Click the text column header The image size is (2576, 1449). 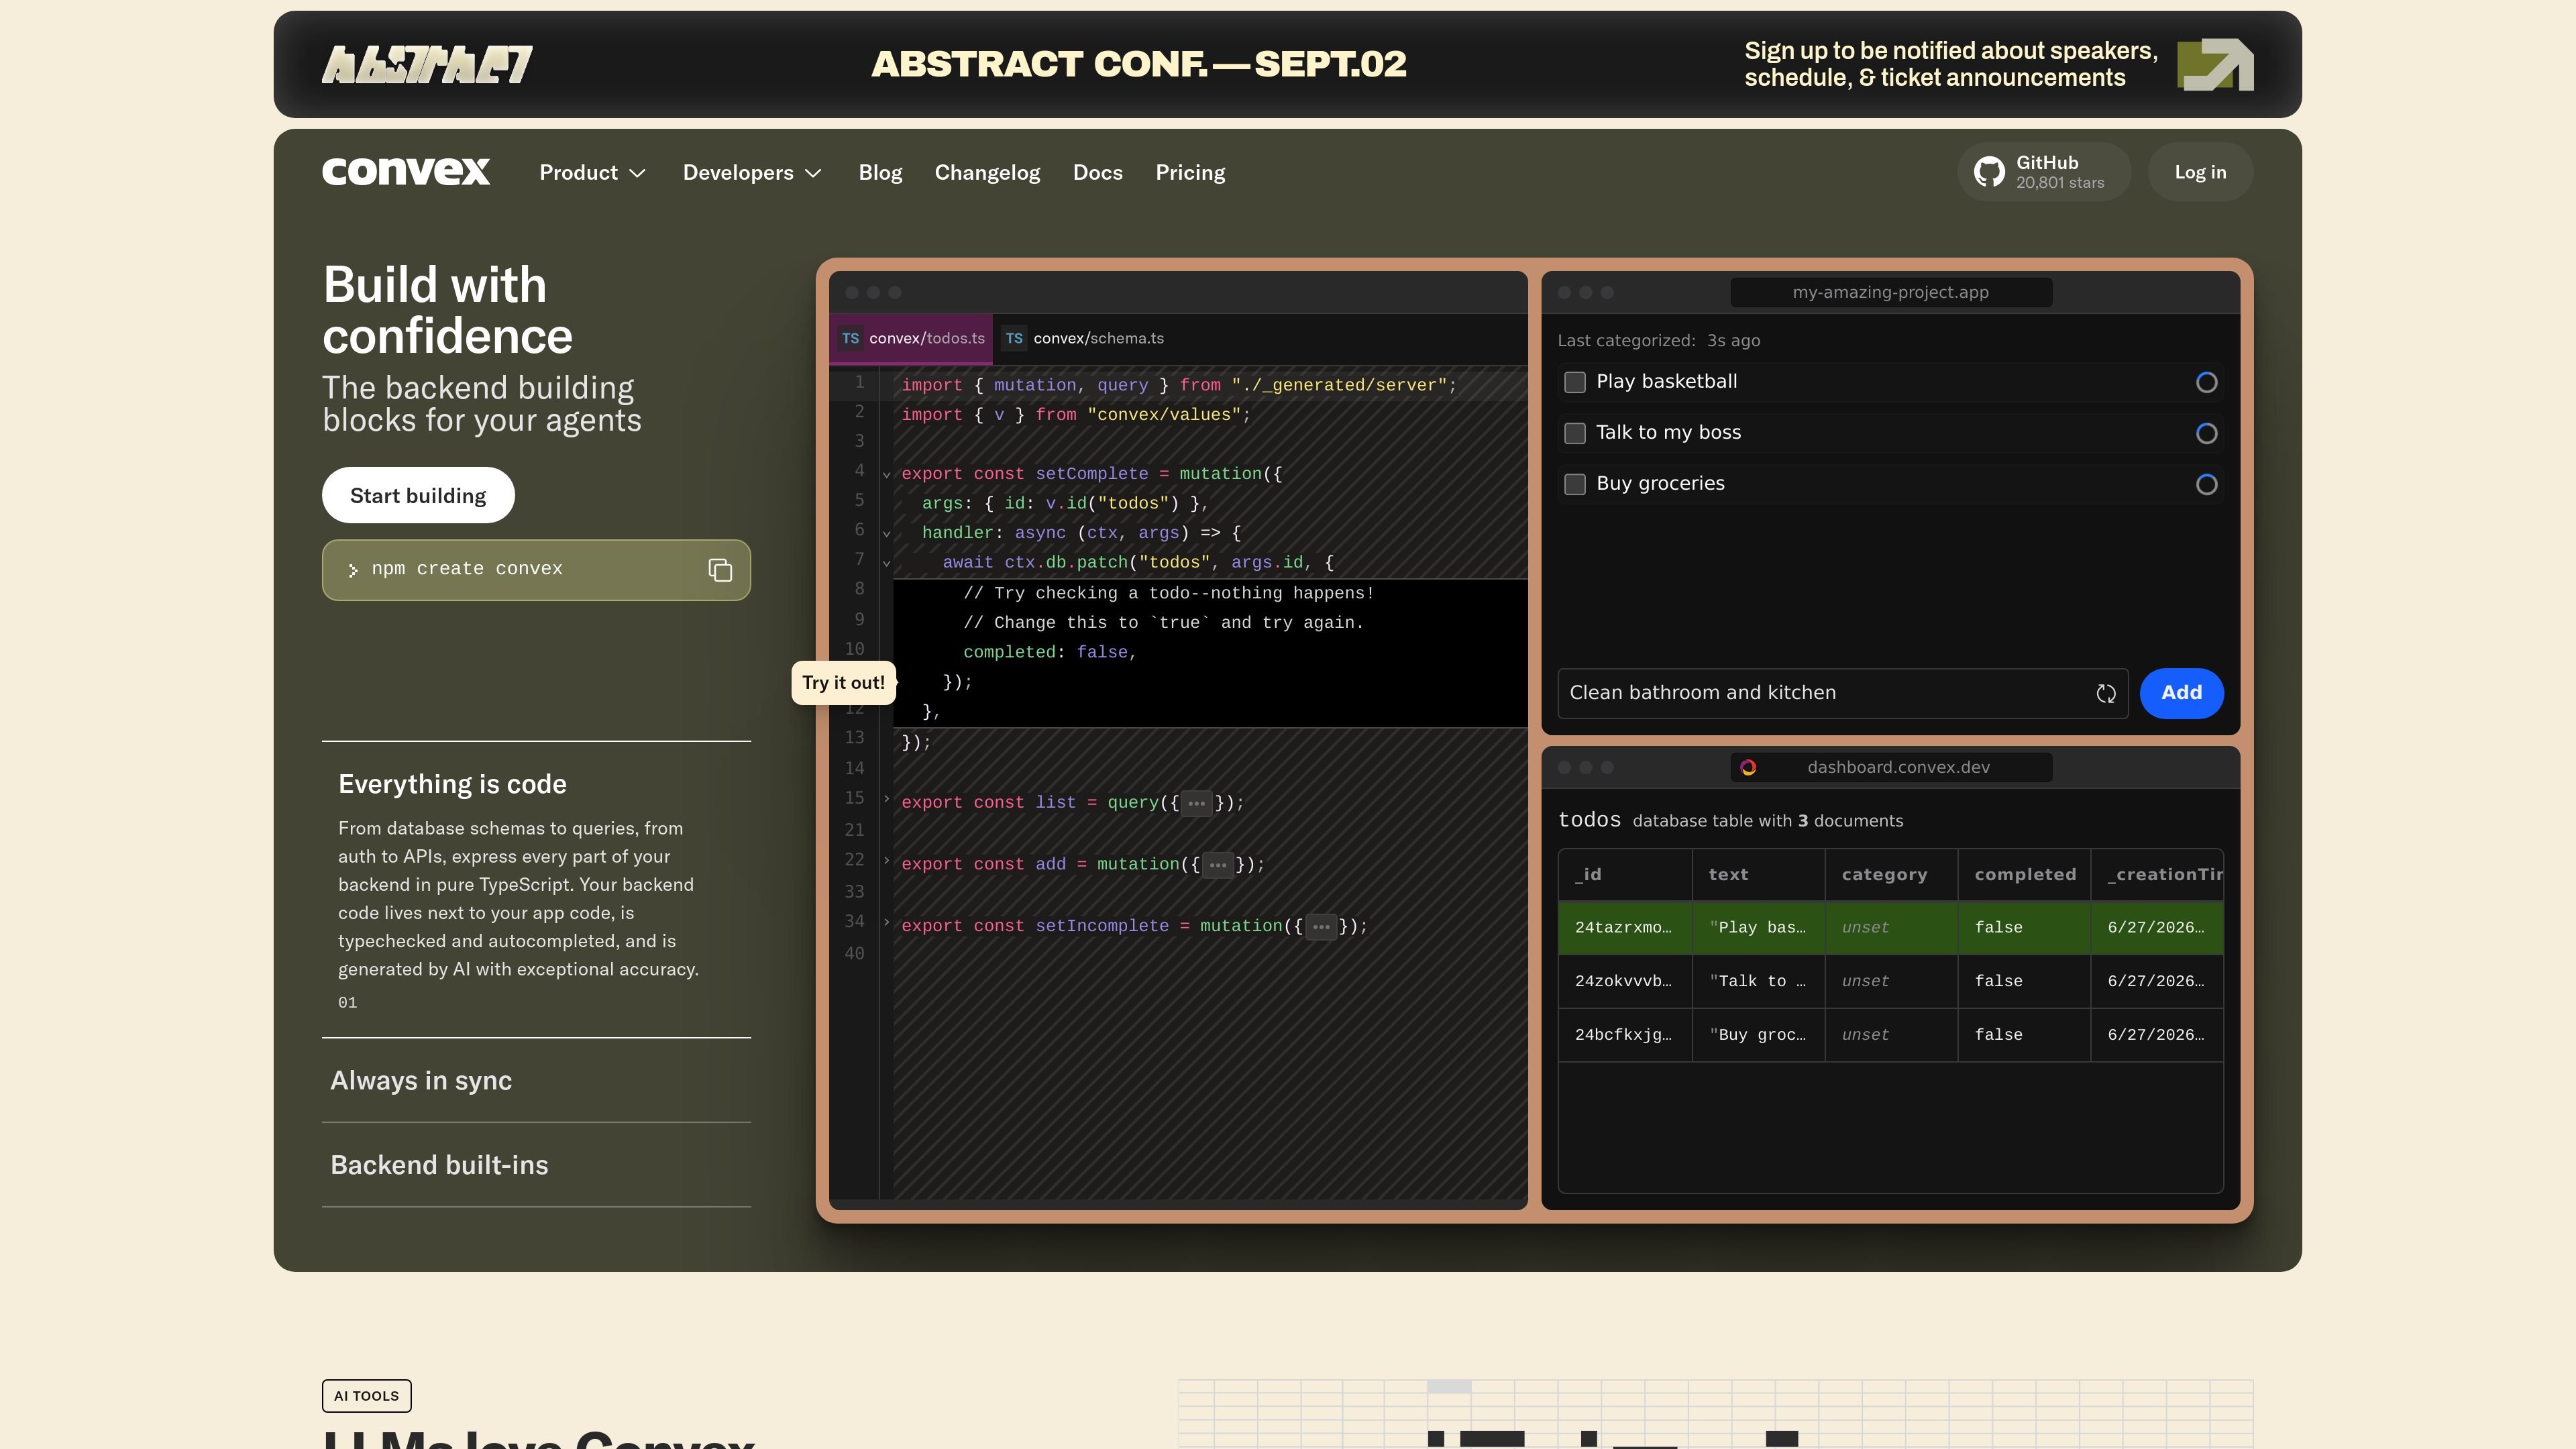(1758, 875)
